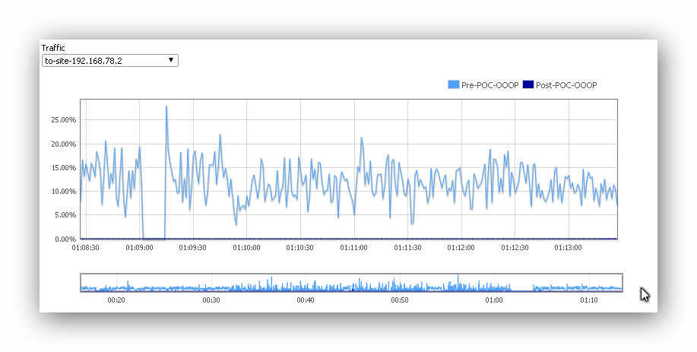The height and width of the screenshot is (352, 697).
Task: Open the Traffic site dropdown
Action: click(109, 60)
